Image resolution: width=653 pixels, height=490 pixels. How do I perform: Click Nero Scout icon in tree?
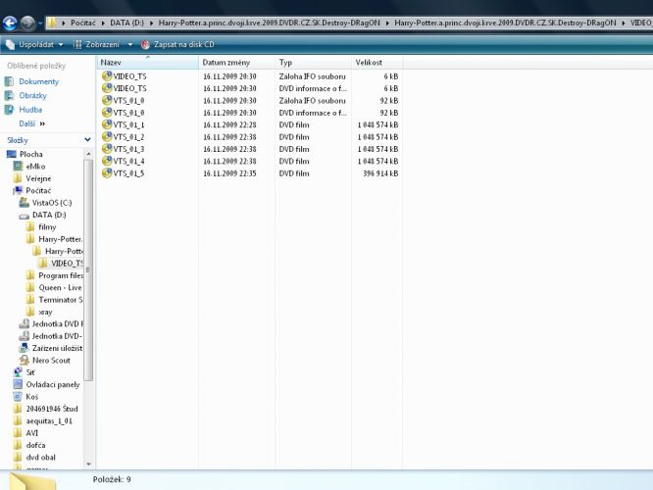coord(25,360)
